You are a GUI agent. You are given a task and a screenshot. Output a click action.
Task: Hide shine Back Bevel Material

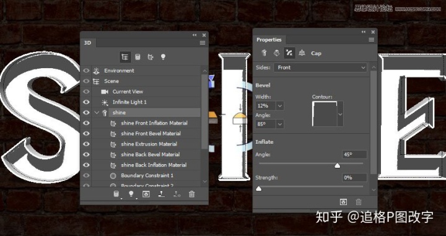click(86, 155)
